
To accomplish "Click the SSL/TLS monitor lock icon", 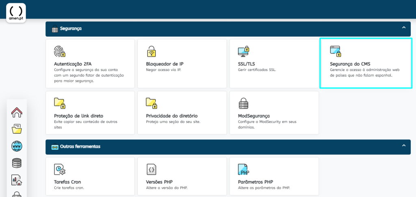I will (244, 51).
